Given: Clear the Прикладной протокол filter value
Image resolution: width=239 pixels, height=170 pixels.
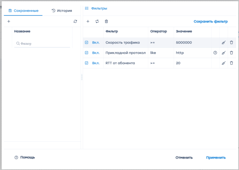Looking at the screenshot, I should (223, 53).
